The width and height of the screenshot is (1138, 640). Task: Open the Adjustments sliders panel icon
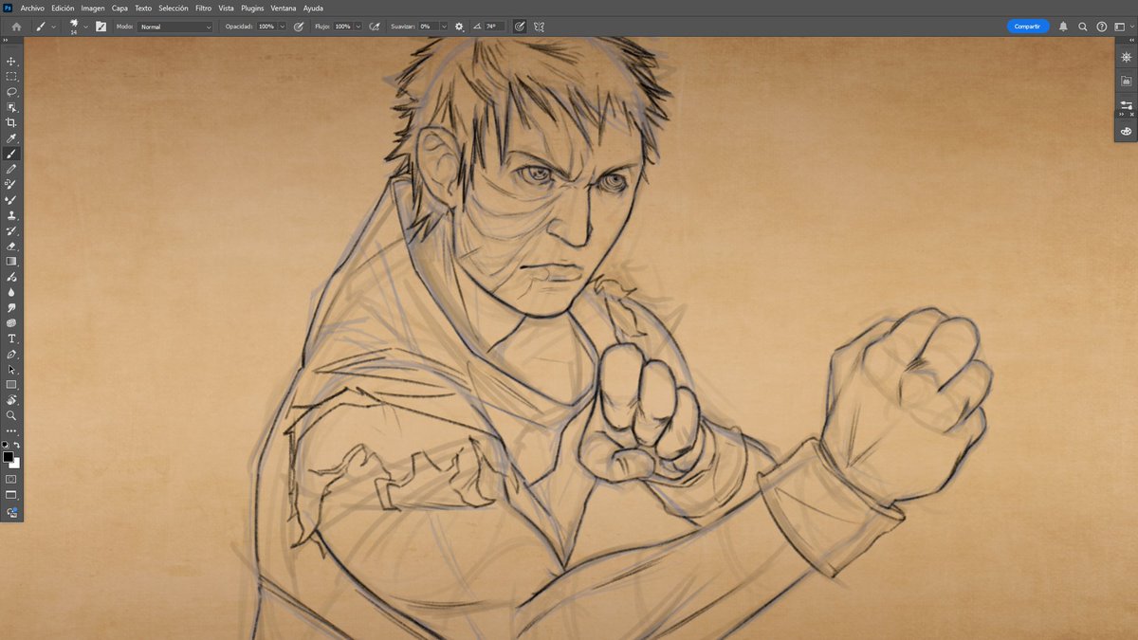tap(1126, 104)
